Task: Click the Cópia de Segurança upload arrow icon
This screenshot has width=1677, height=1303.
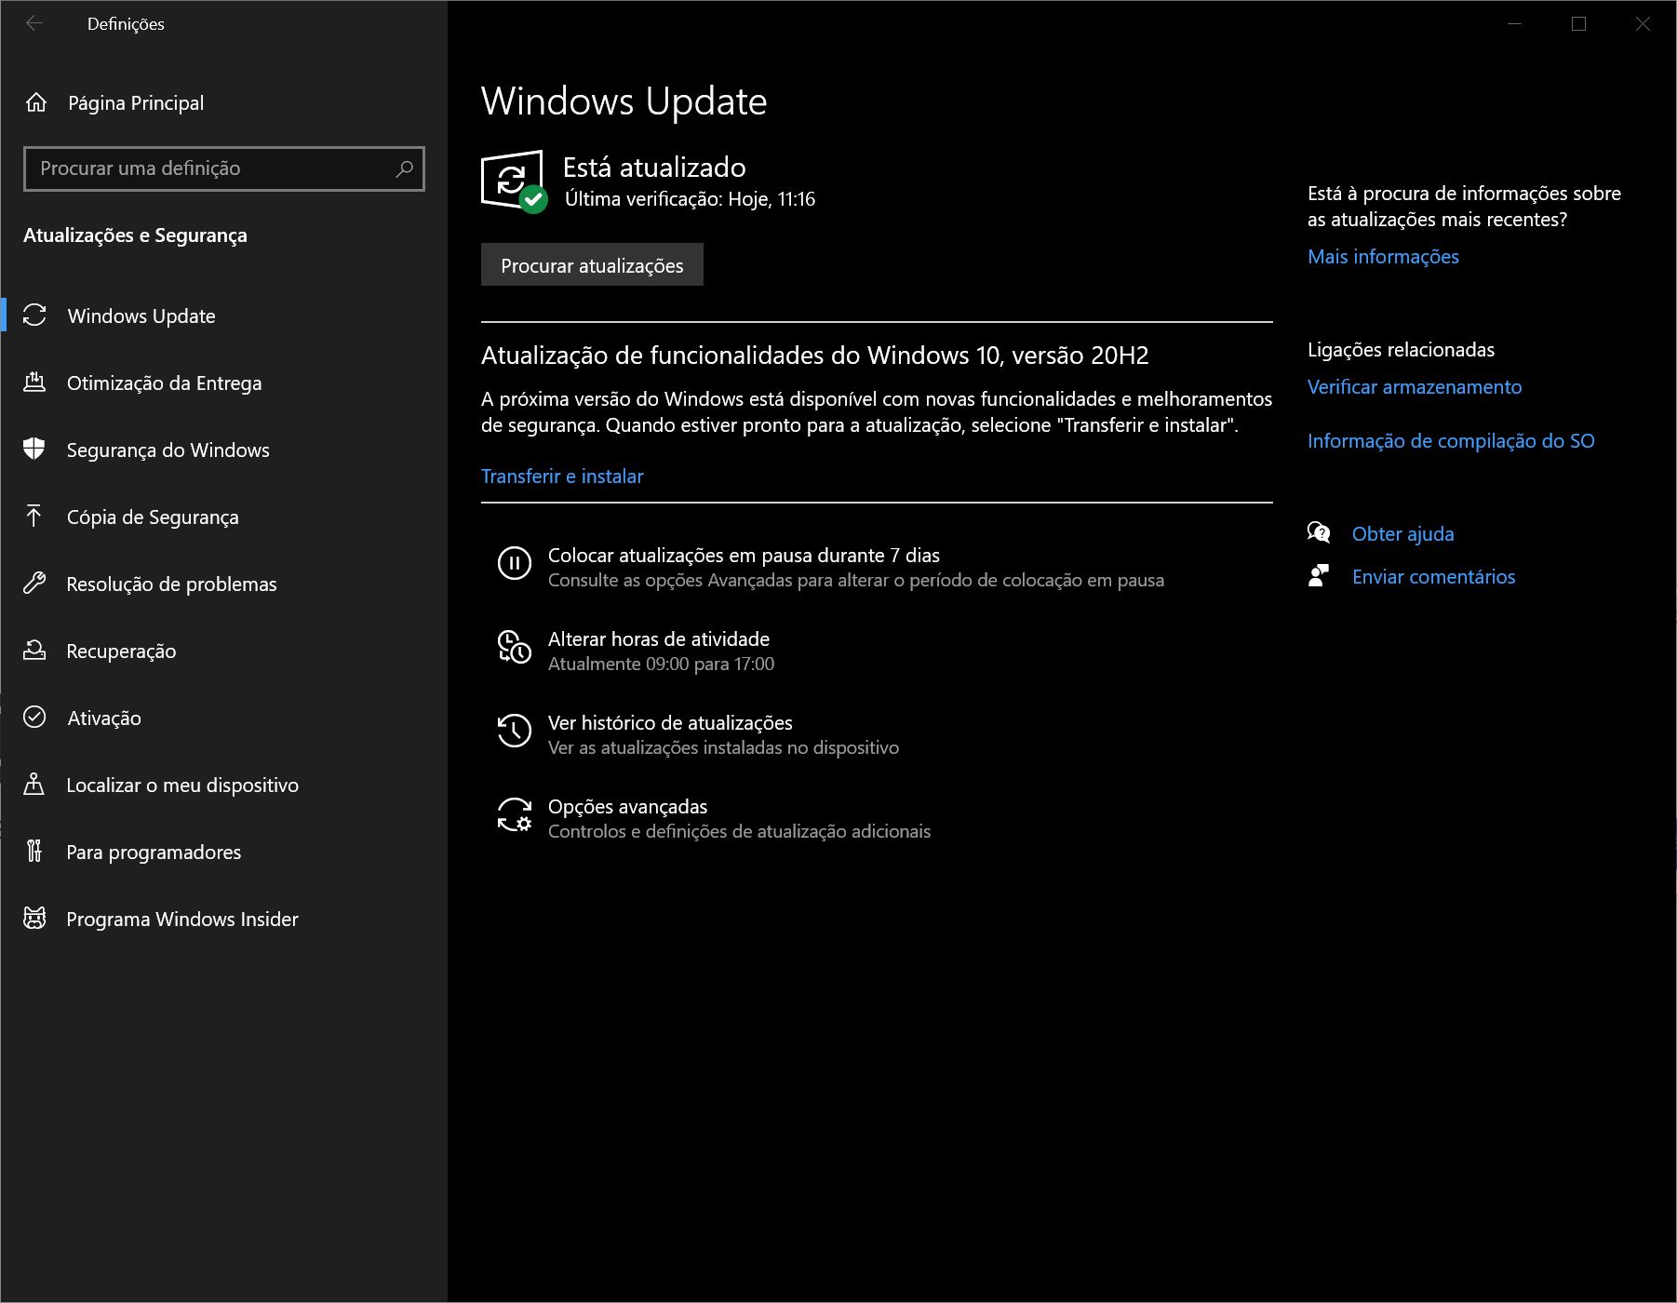Action: (x=34, y=517)
